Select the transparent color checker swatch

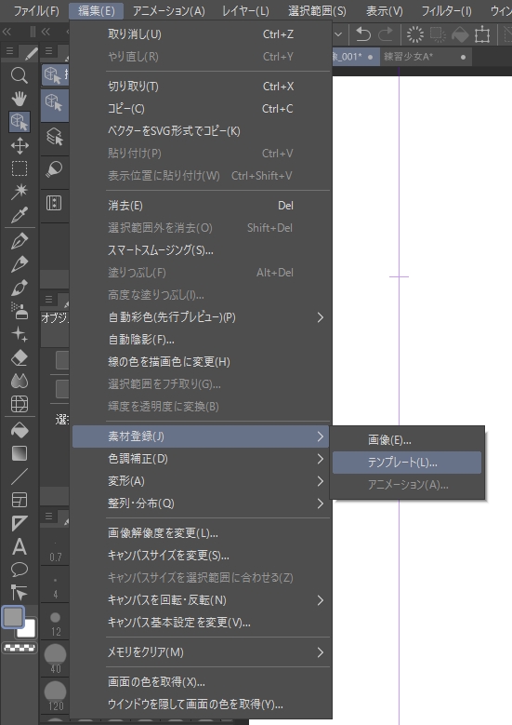click(x=19, y=648)
